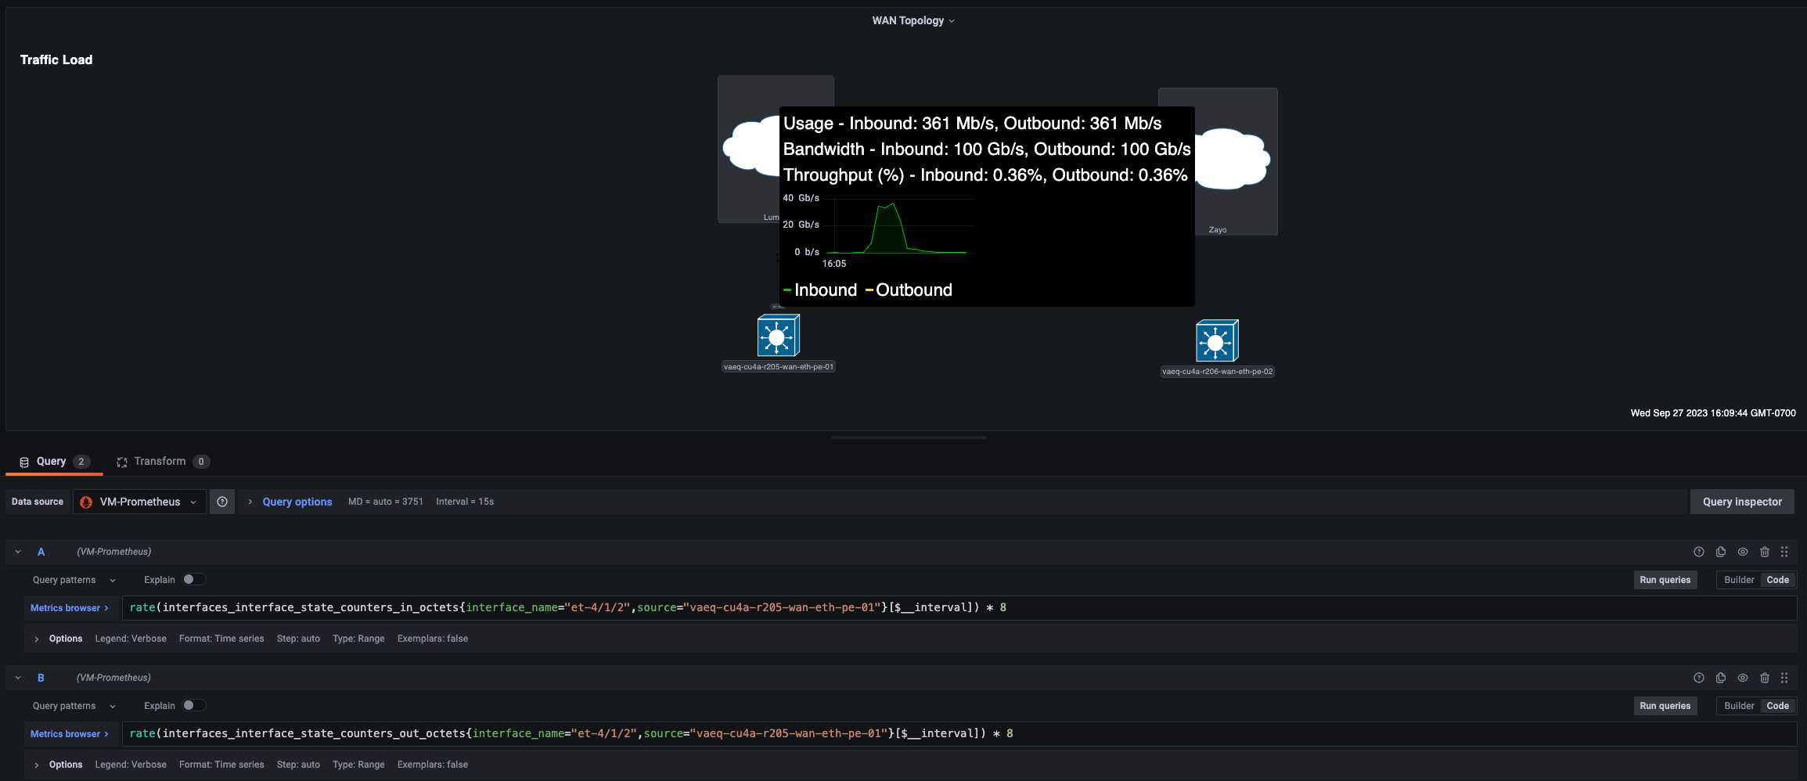Delete query A with the trash icon
The image size is (1807, 781).
click(1765, 552)
